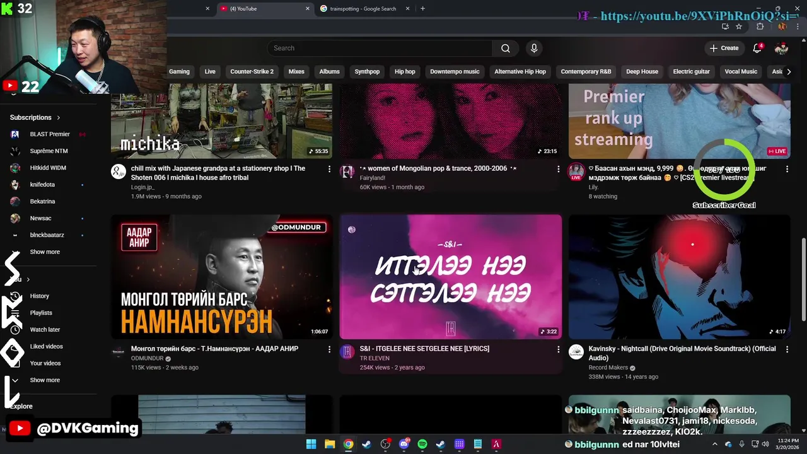Open first Steam icon on taskbar
Screen dimensions: 807x454
366,444
